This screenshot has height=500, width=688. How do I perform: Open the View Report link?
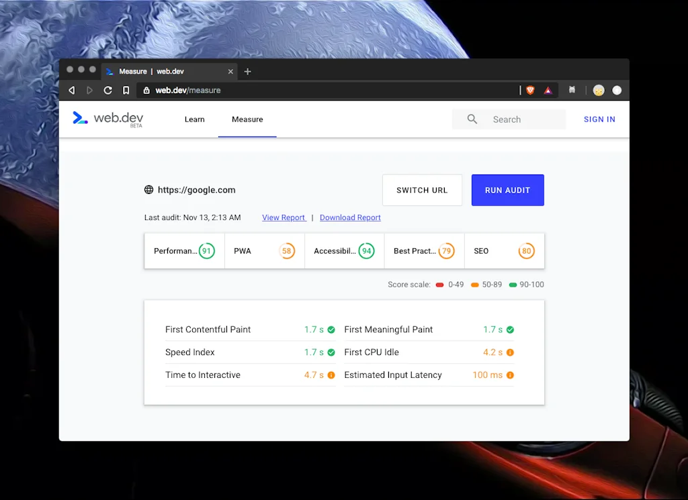284,217
